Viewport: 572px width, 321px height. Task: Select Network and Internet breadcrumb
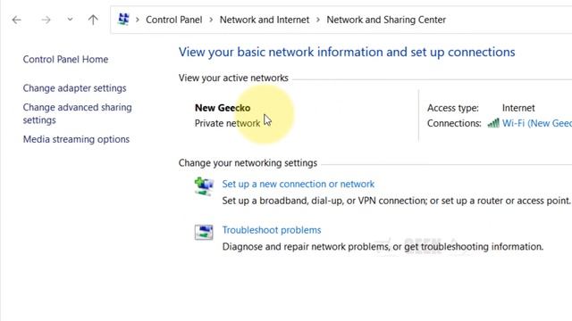coord(265,20)
